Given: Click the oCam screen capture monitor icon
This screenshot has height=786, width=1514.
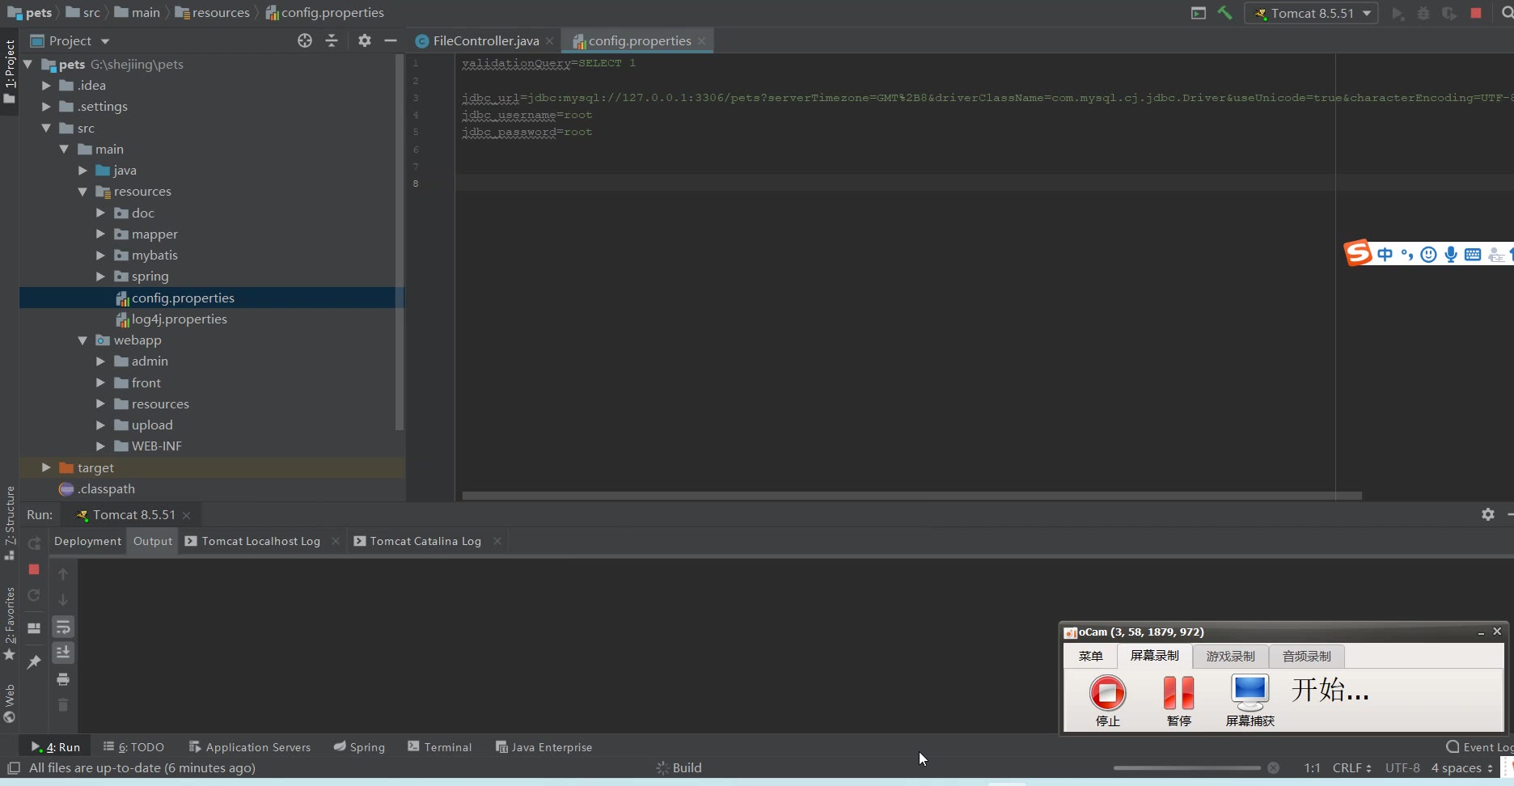Looking at the screenshot, I should pos(1250,691).
